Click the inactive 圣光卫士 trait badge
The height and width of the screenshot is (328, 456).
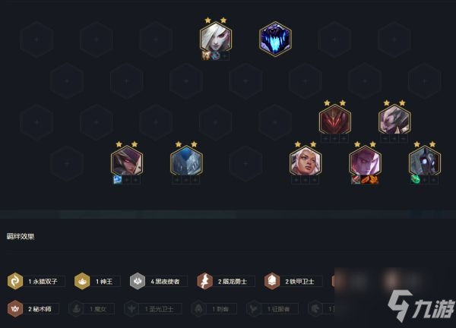(x=153, y=309)
